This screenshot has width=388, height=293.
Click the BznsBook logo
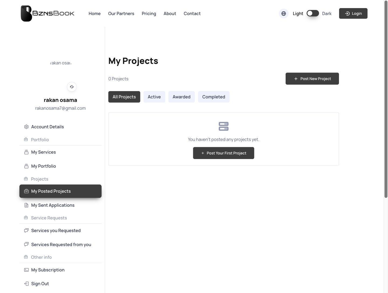coord(47,13)
